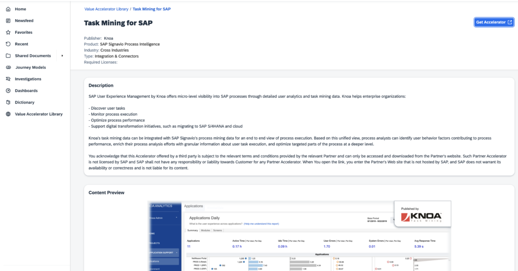Viewport: 518px width, 271px height.
Task: Select the Screens tab in preview
Action: (x=218, y=231)
